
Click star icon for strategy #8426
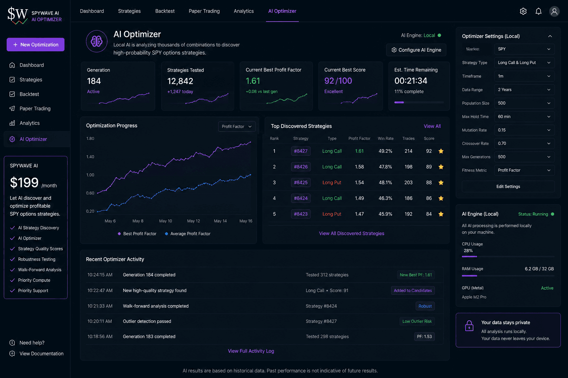pos(441,167)
